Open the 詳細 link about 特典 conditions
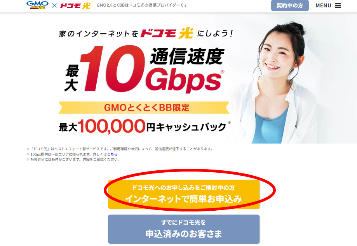This screenshot has width=357, height=246. click(x=86, y=159)
